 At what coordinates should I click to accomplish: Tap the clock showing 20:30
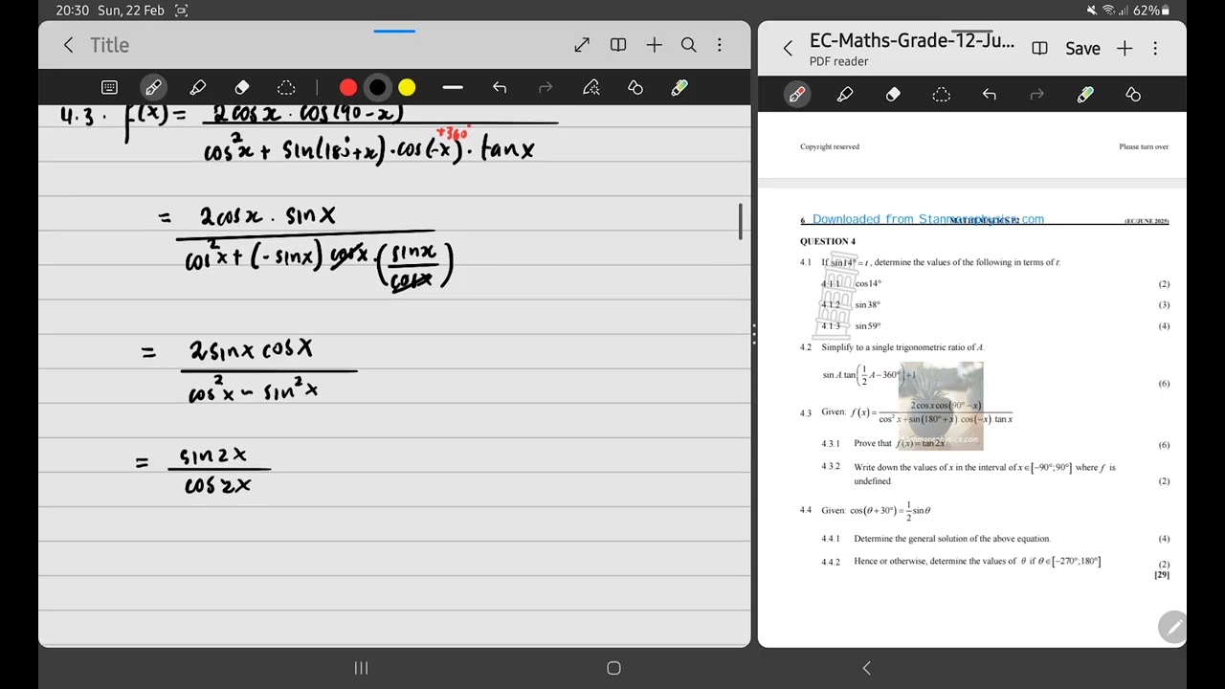pos(73,11)
